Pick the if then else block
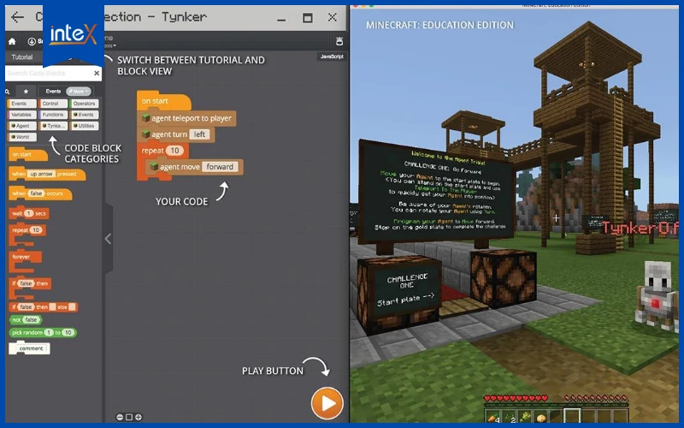This screenshot has height=428, width=684. 44,307
